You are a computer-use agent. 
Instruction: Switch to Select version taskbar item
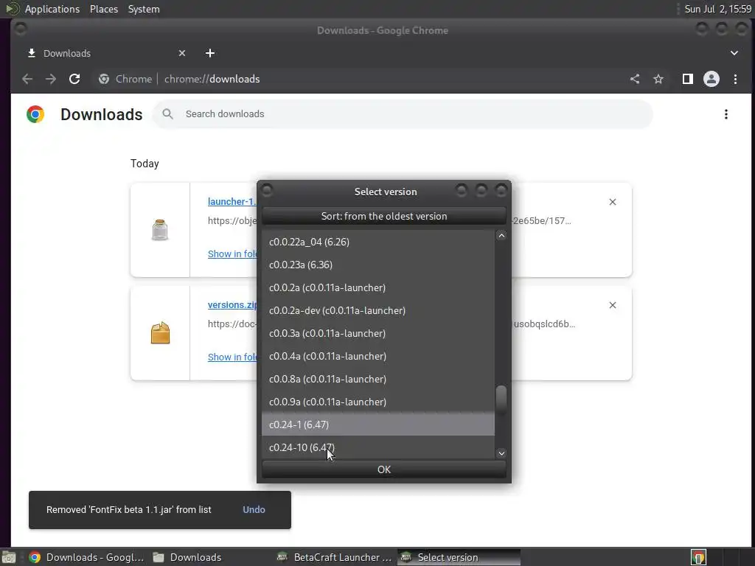[x=459, y=557]
